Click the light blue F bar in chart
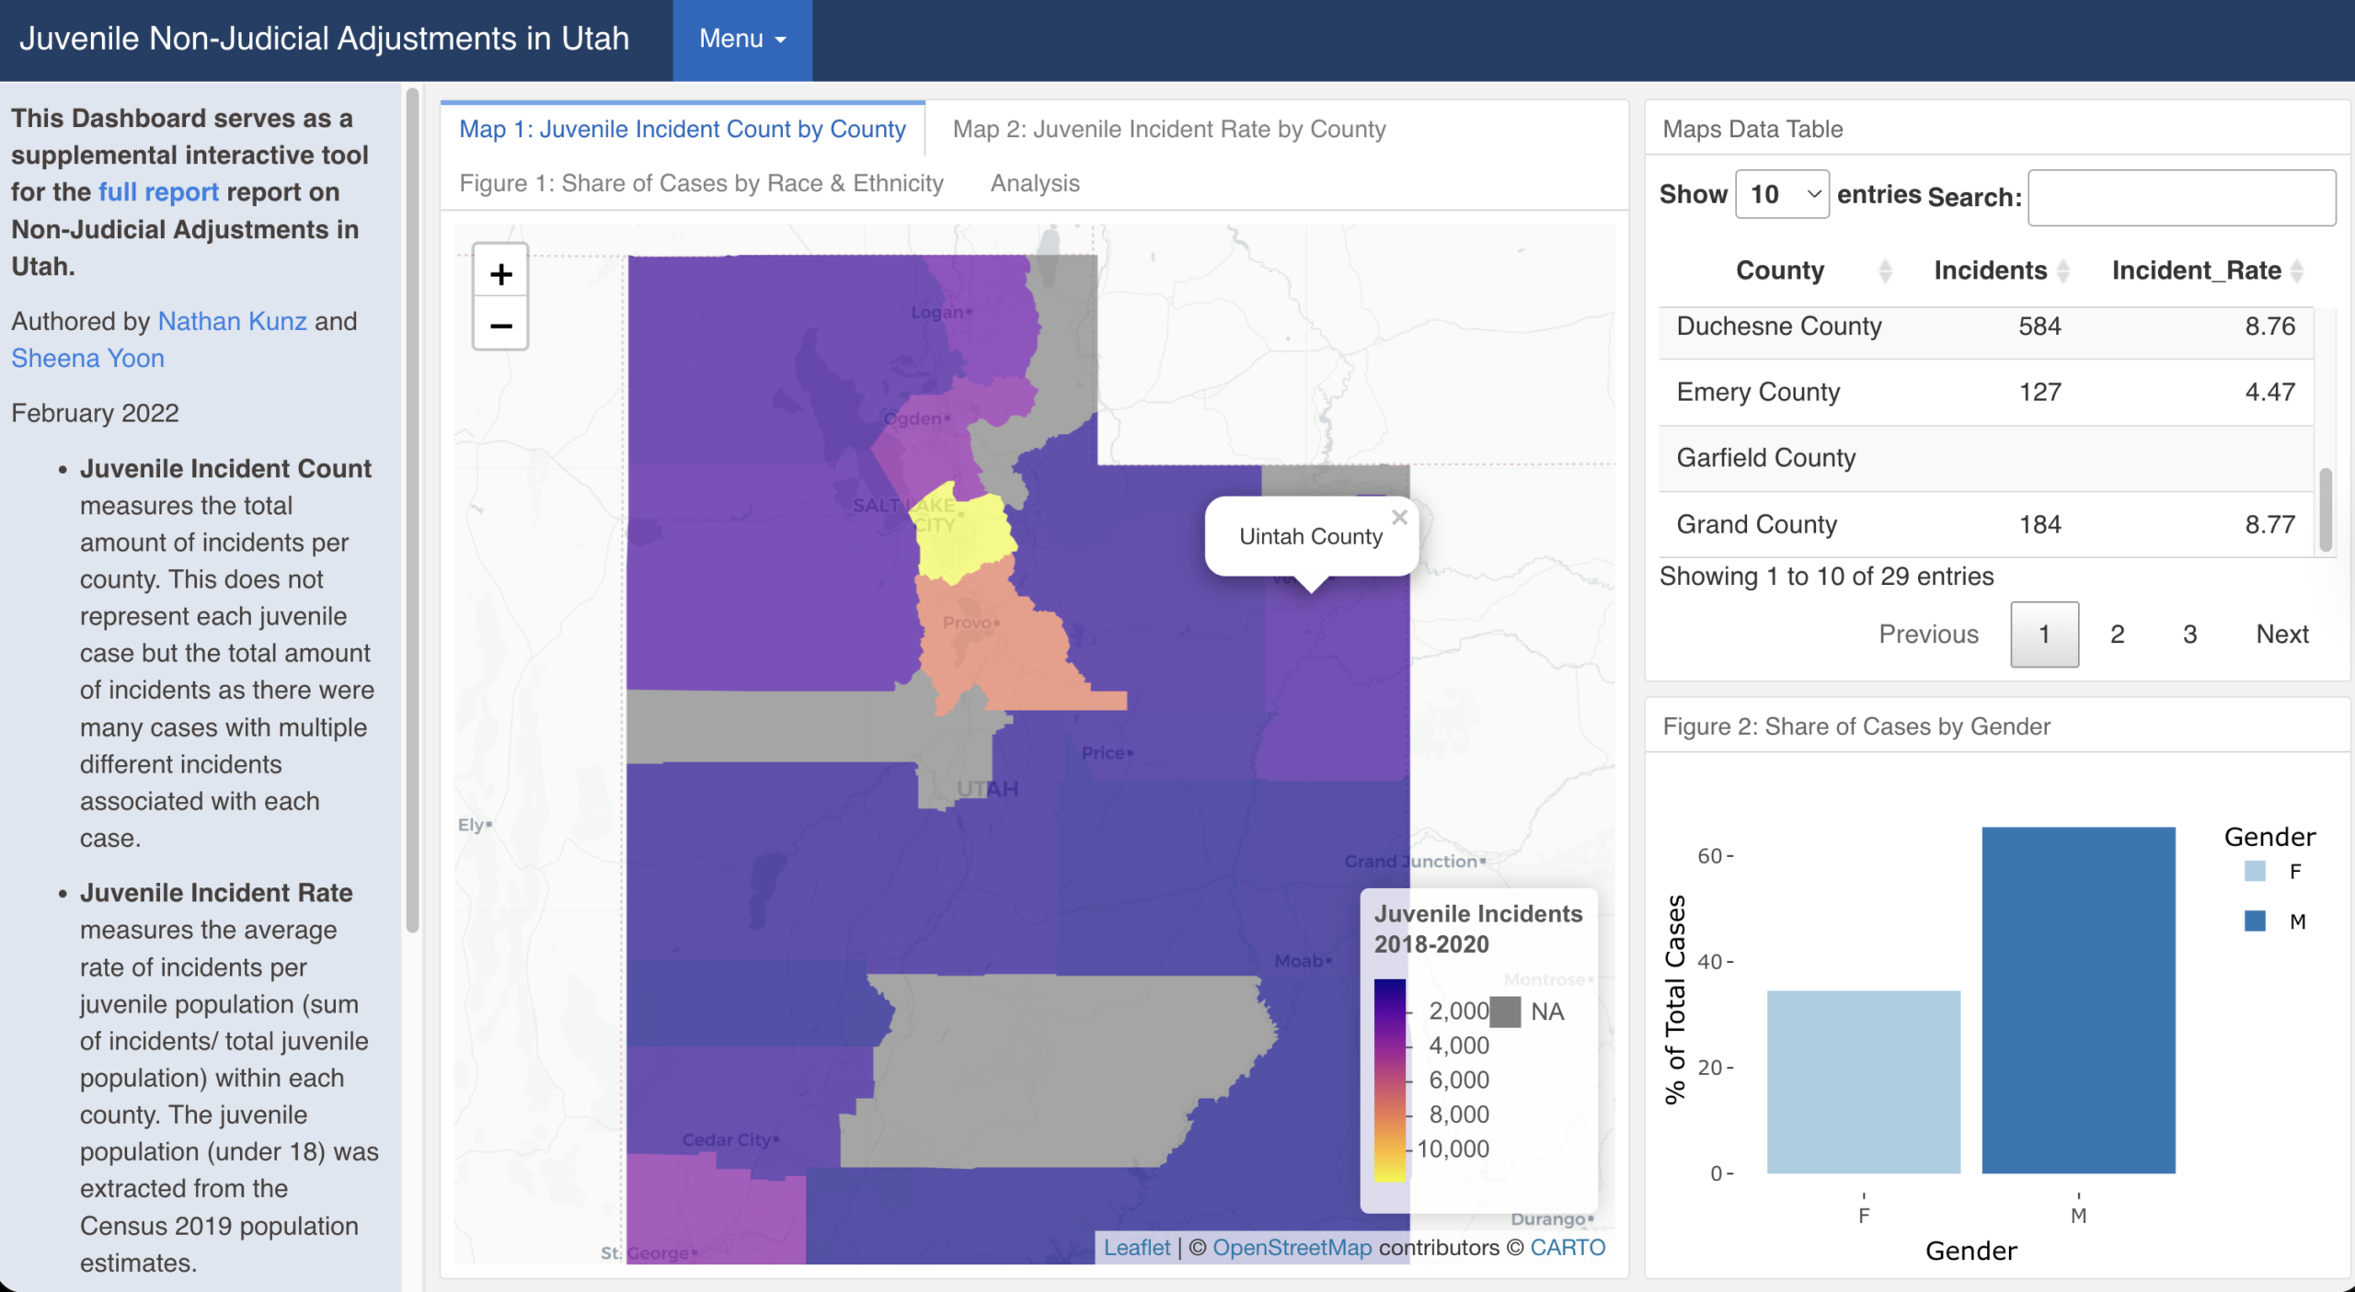Viewport: 2355px width, 1292px height. 1864,1082
